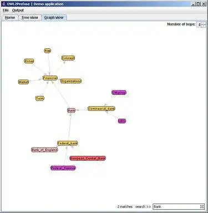
Task: Select the Organizations node
Action: [x=71, y=81]
